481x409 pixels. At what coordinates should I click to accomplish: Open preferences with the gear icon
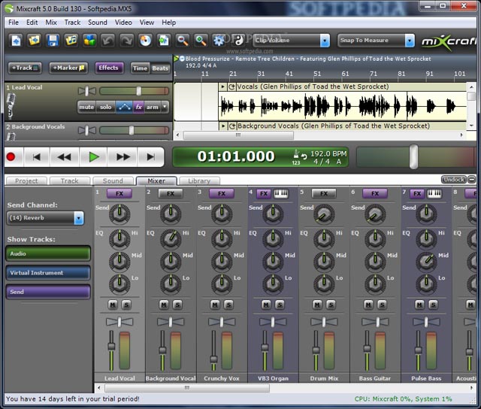[219, 40]
